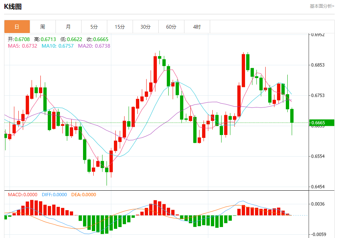Click the lowest green candlestick with long lower wick

click(x=107, y=170)
